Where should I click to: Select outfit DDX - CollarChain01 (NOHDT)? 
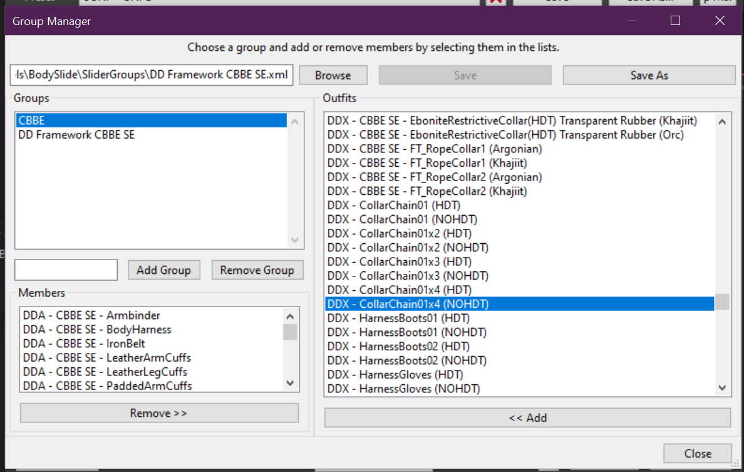pos(520,219)
